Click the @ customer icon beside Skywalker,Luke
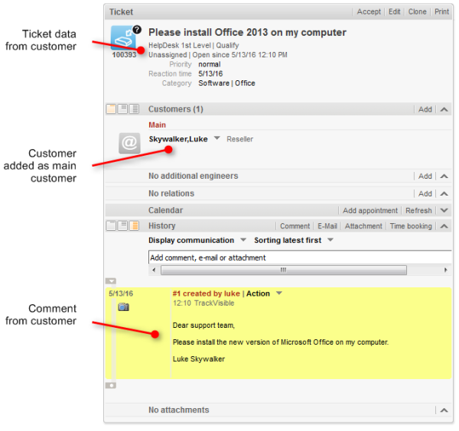Viewport: 459px width, 431px height. click(x=129, y=143)
